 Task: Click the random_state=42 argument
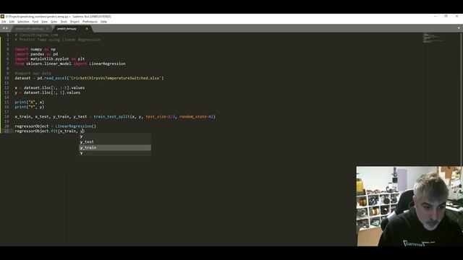tap(196, 117)
